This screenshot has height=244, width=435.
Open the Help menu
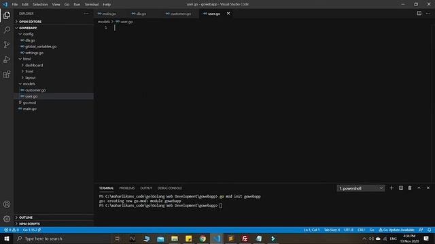107,4
